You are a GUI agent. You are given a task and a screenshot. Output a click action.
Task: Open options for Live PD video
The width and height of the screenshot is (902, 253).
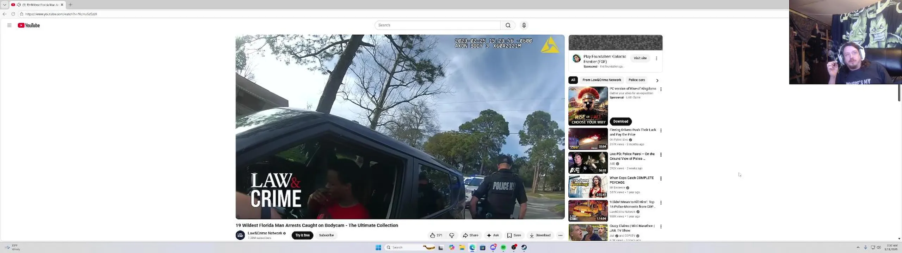point(661,155)
